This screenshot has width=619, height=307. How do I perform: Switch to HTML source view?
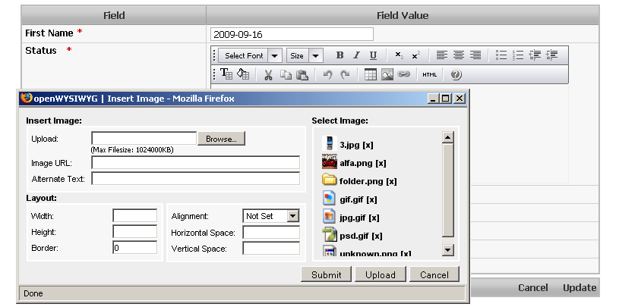click(x=430, y=74)
